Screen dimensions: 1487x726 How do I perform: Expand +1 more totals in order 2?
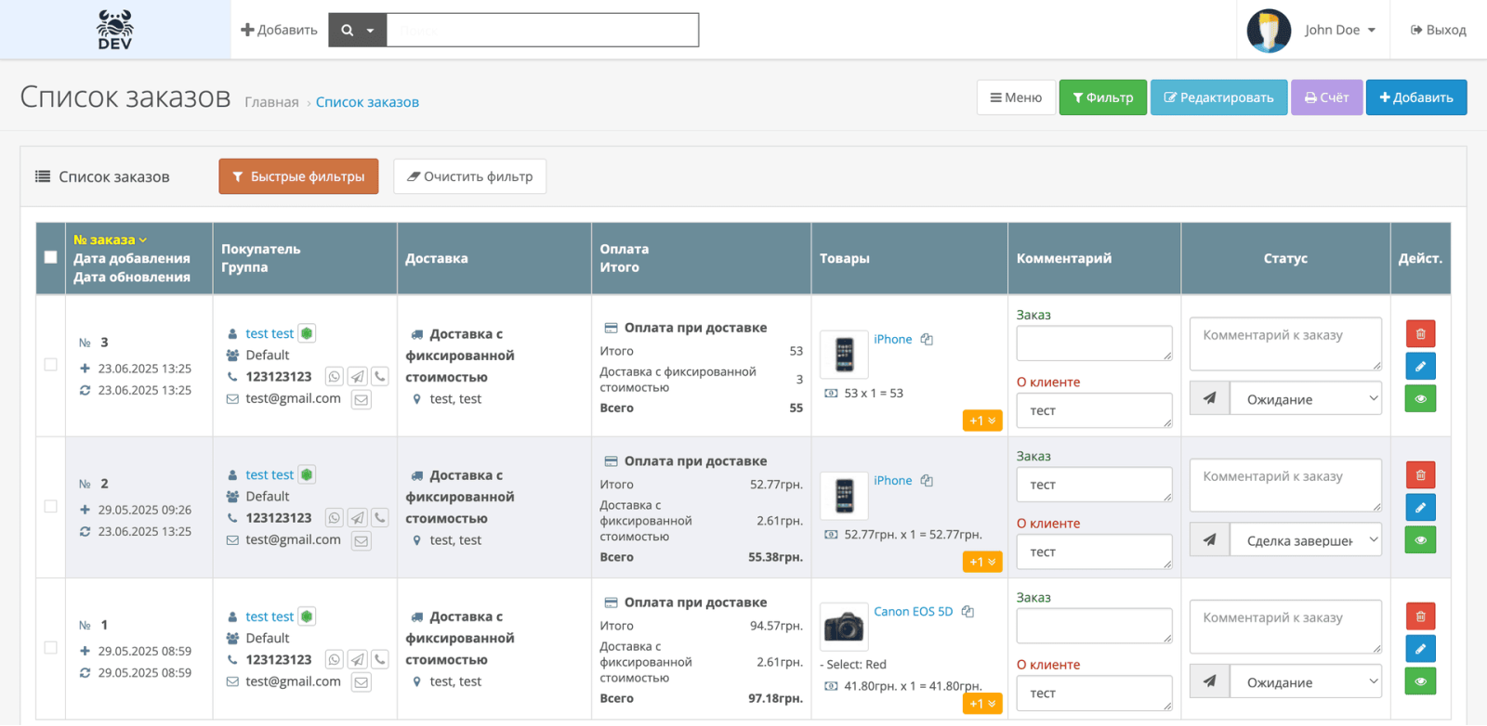982,562
